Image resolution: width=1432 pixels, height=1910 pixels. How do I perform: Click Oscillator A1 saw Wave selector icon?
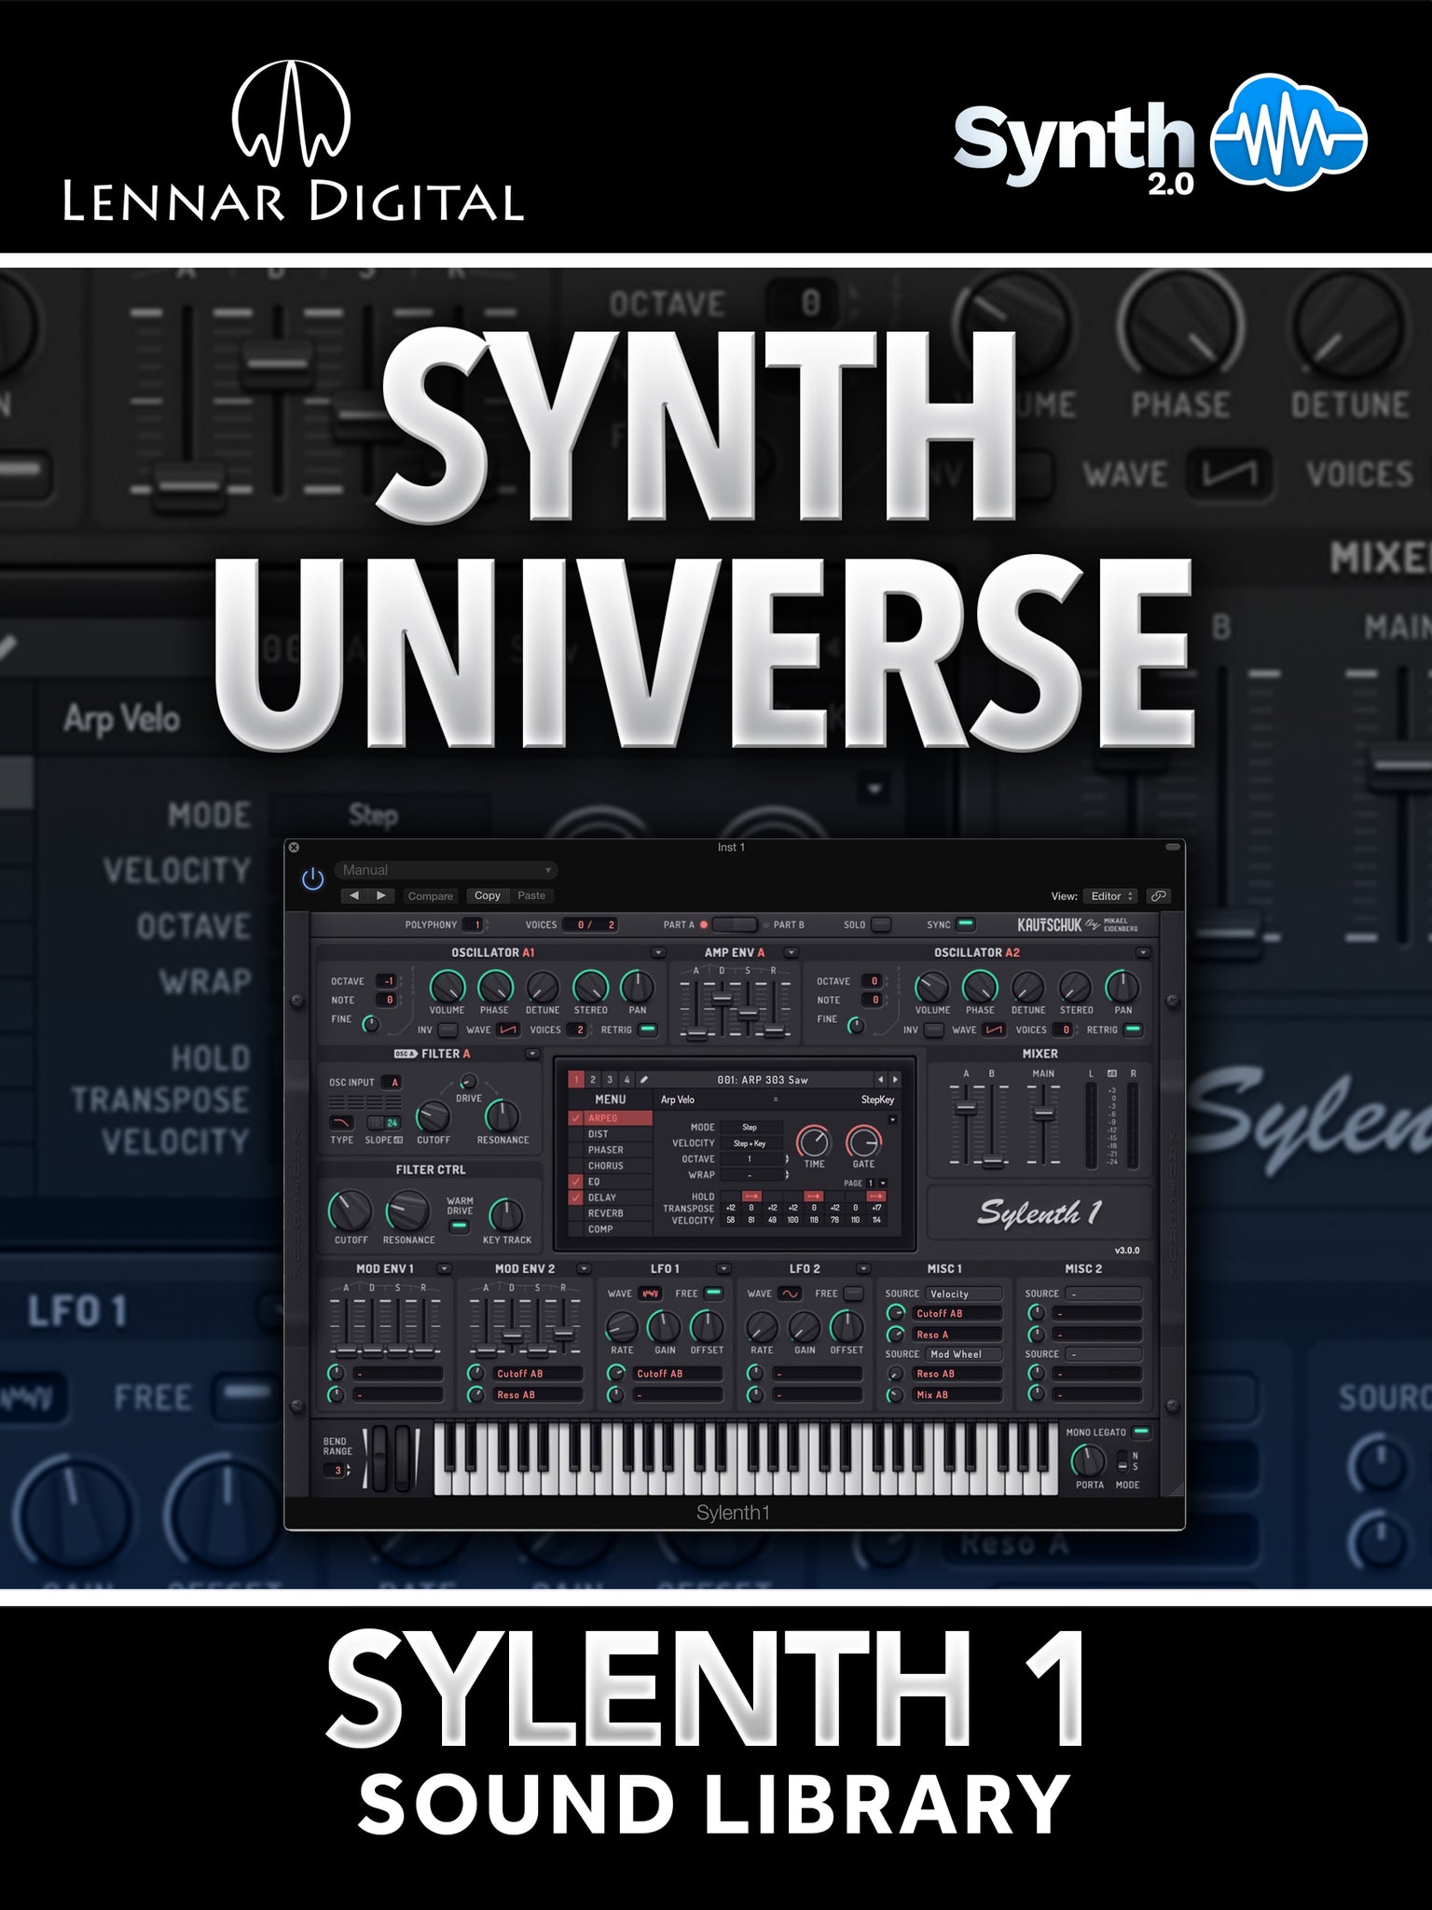[x=508, y=1030]
